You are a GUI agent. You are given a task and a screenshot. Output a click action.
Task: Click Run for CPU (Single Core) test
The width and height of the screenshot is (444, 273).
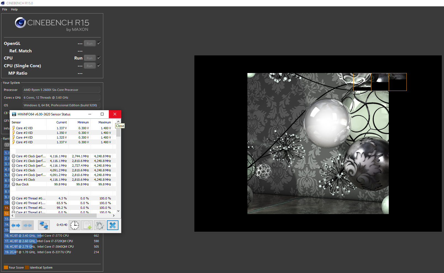(90, 66)
